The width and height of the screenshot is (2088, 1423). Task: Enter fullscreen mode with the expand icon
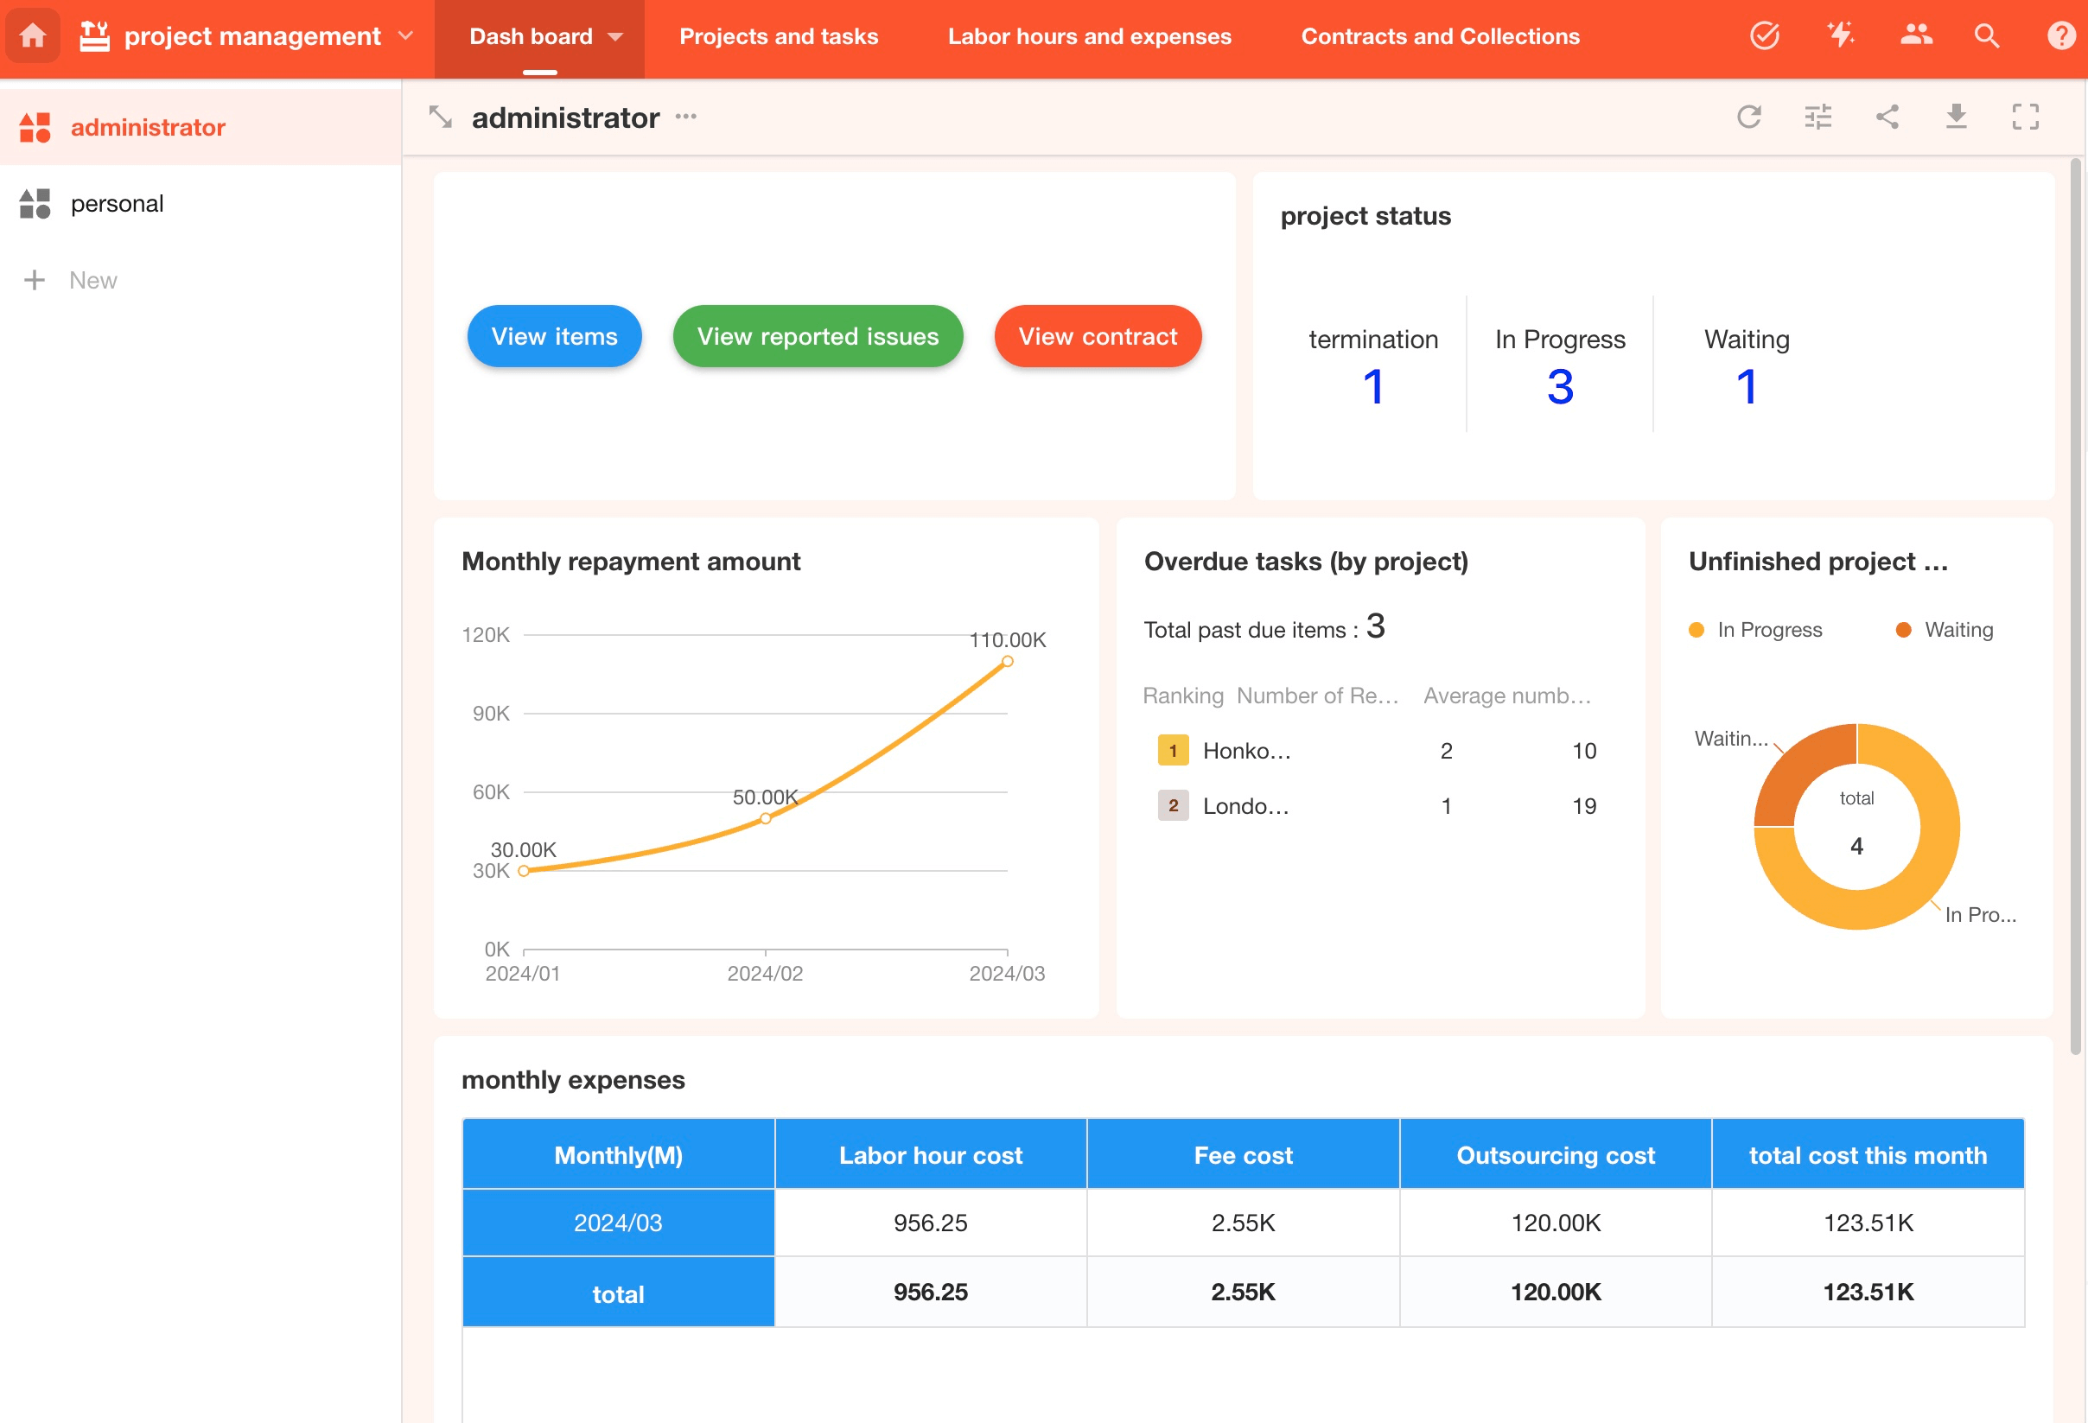point(2025,117)
